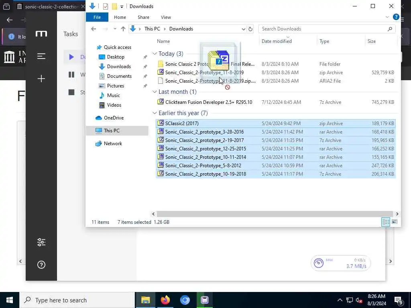411x308 pixels.
Task: Expand address bar history dropdown
Action: 243,29
